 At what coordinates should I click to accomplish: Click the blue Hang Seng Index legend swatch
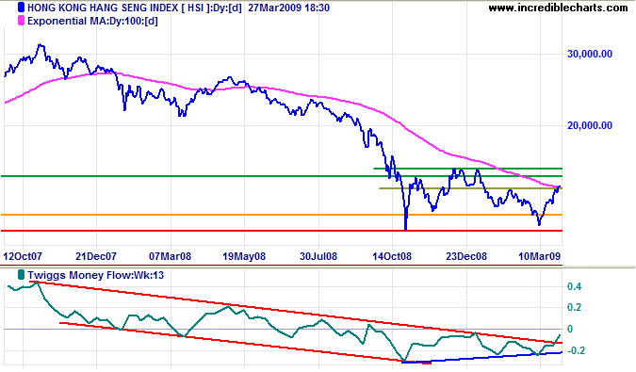pyautogui.click(x=21, y=8)
